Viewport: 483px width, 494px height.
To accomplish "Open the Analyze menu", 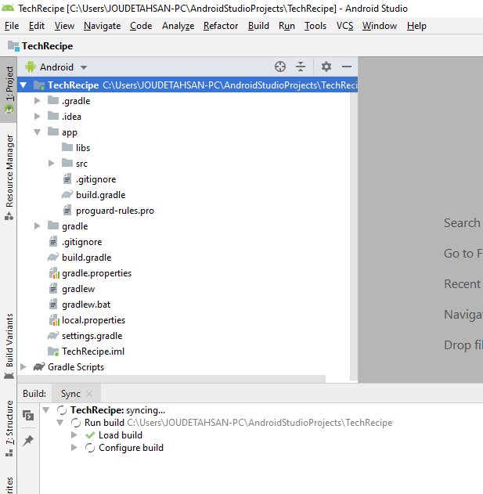I will (178, 26).
